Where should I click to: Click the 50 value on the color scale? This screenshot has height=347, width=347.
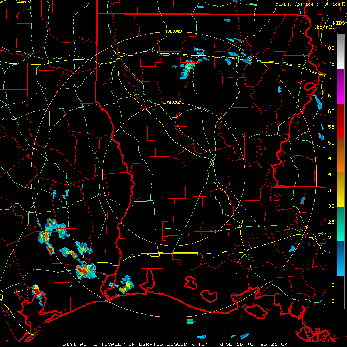pyautogui.click(x=331, y=143)
